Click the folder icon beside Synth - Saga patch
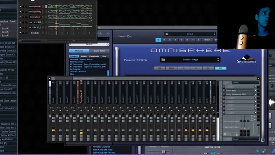This screenshot has height=155, width=275. click(163, 59)
